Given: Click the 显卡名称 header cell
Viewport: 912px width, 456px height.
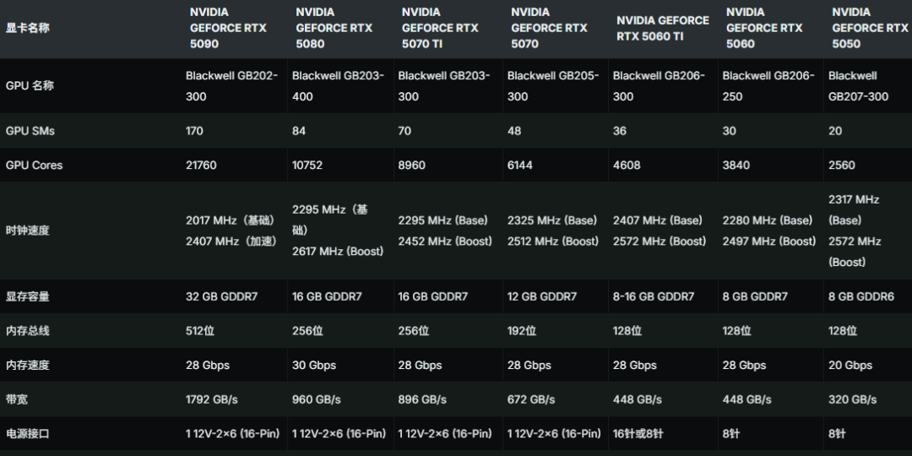Looking at the screenshot, I should point(28,28).
